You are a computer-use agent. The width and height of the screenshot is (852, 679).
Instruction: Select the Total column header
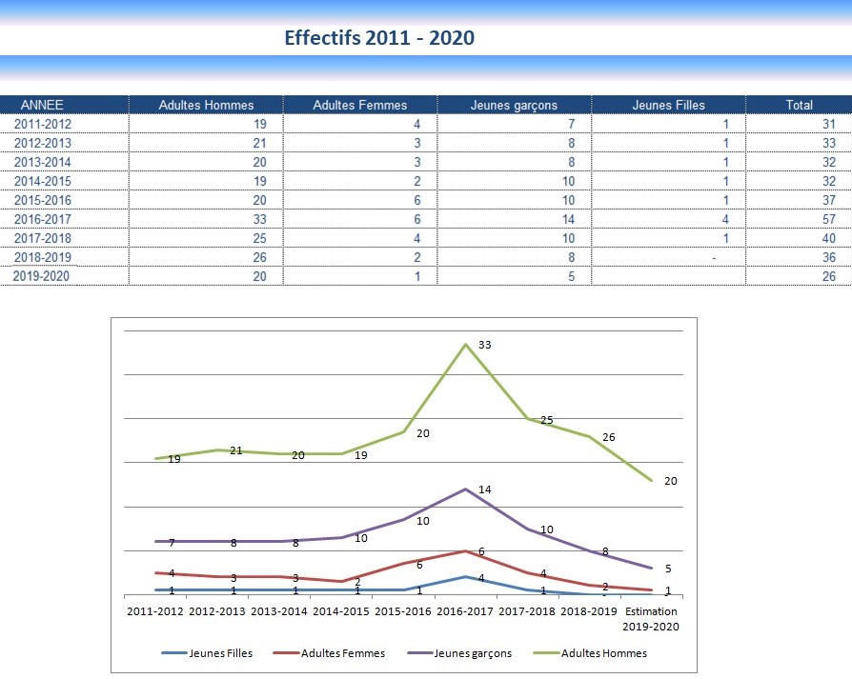tap(799, 105)
